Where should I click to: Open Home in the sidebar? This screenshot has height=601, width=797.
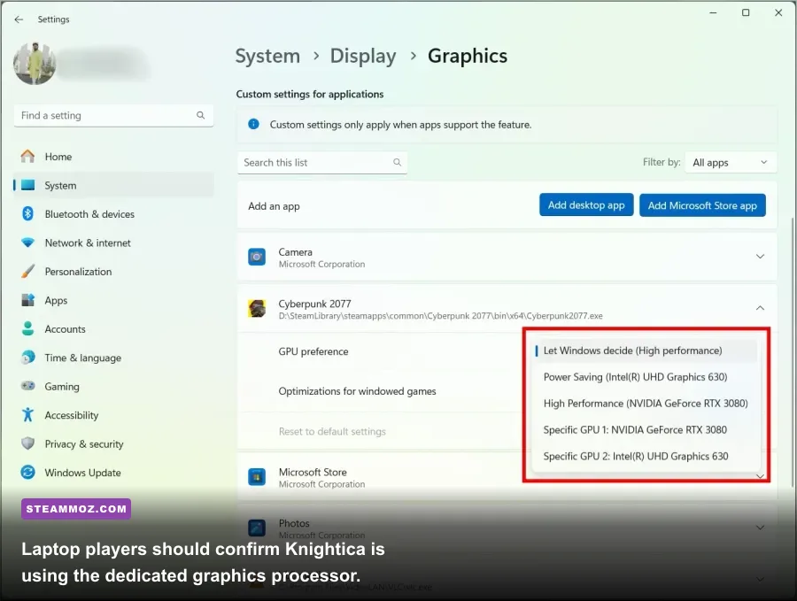[x=113, y=157]
